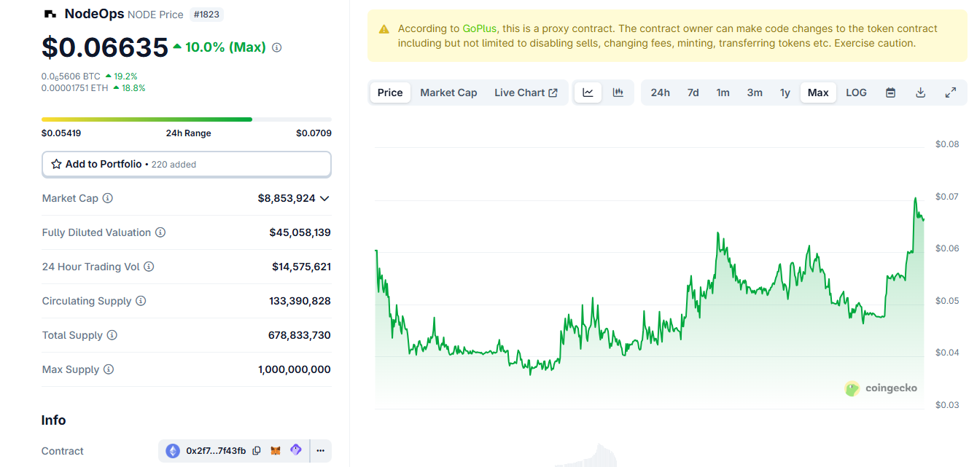Set the chart range to 1y

click(785, 93)
